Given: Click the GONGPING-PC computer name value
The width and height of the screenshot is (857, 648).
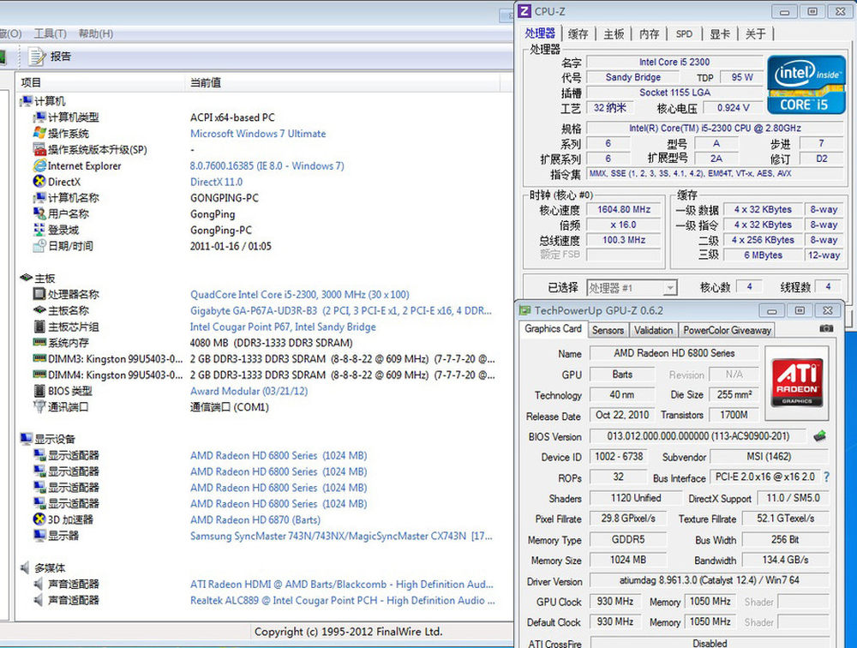Looking at the screenshot, I should click(x=224, y=198).
